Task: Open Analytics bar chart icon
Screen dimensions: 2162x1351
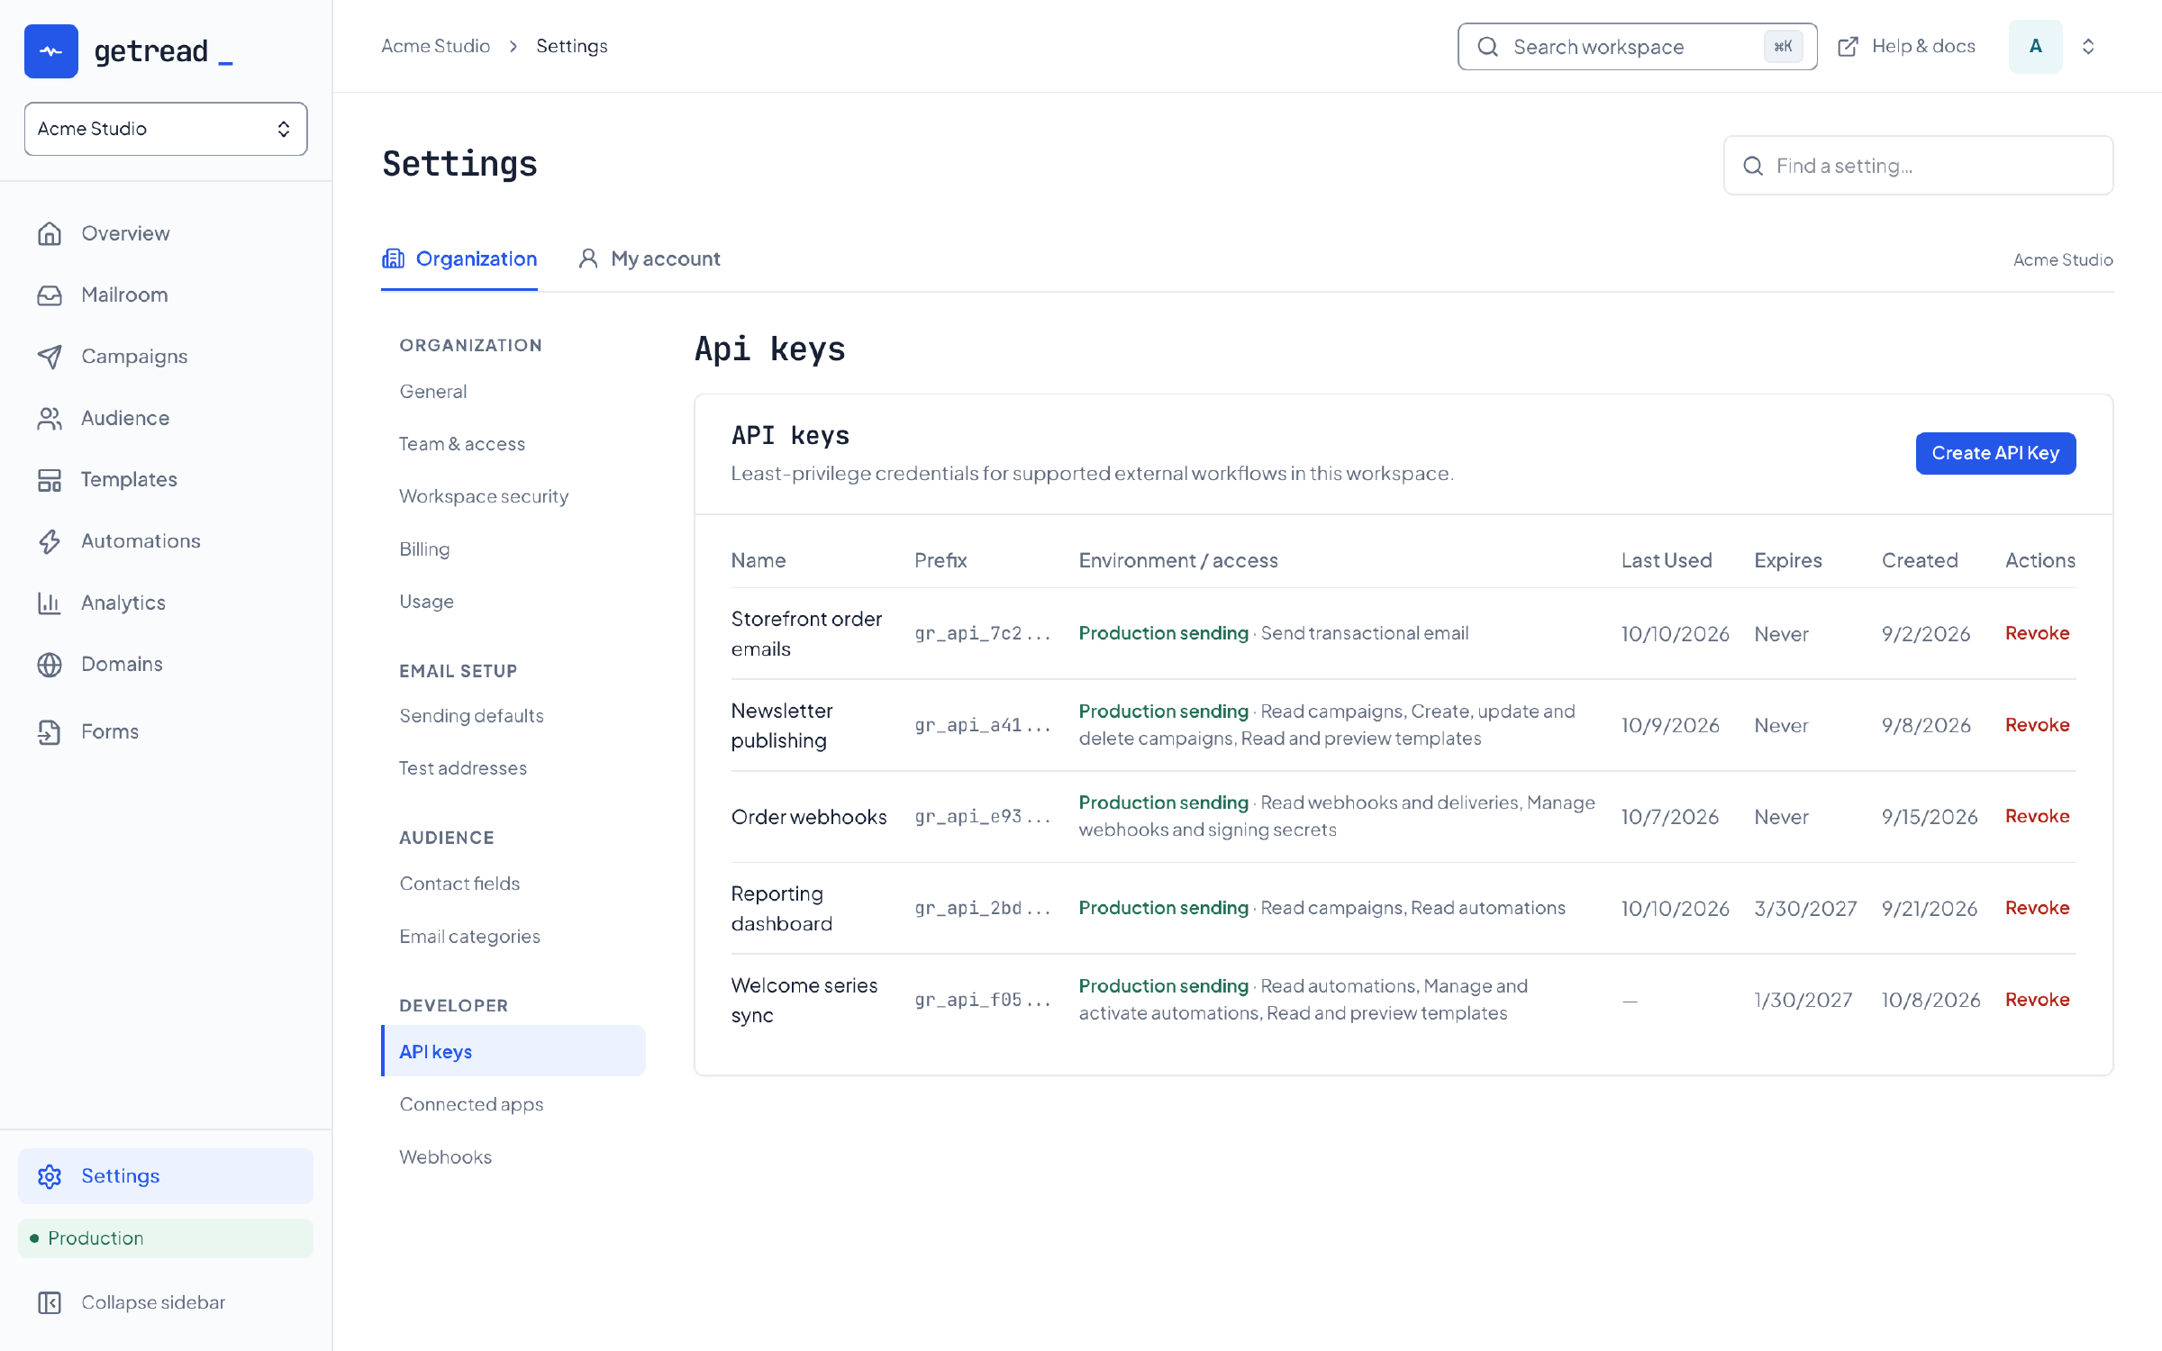Action: pos(50,603)
